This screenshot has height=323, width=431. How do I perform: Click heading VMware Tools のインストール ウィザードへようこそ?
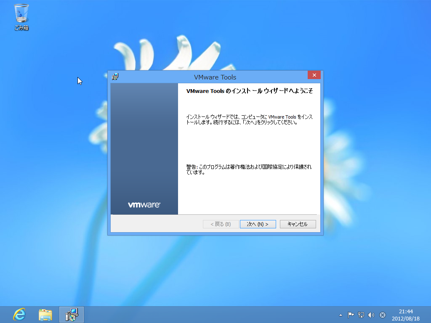(249, 91)
